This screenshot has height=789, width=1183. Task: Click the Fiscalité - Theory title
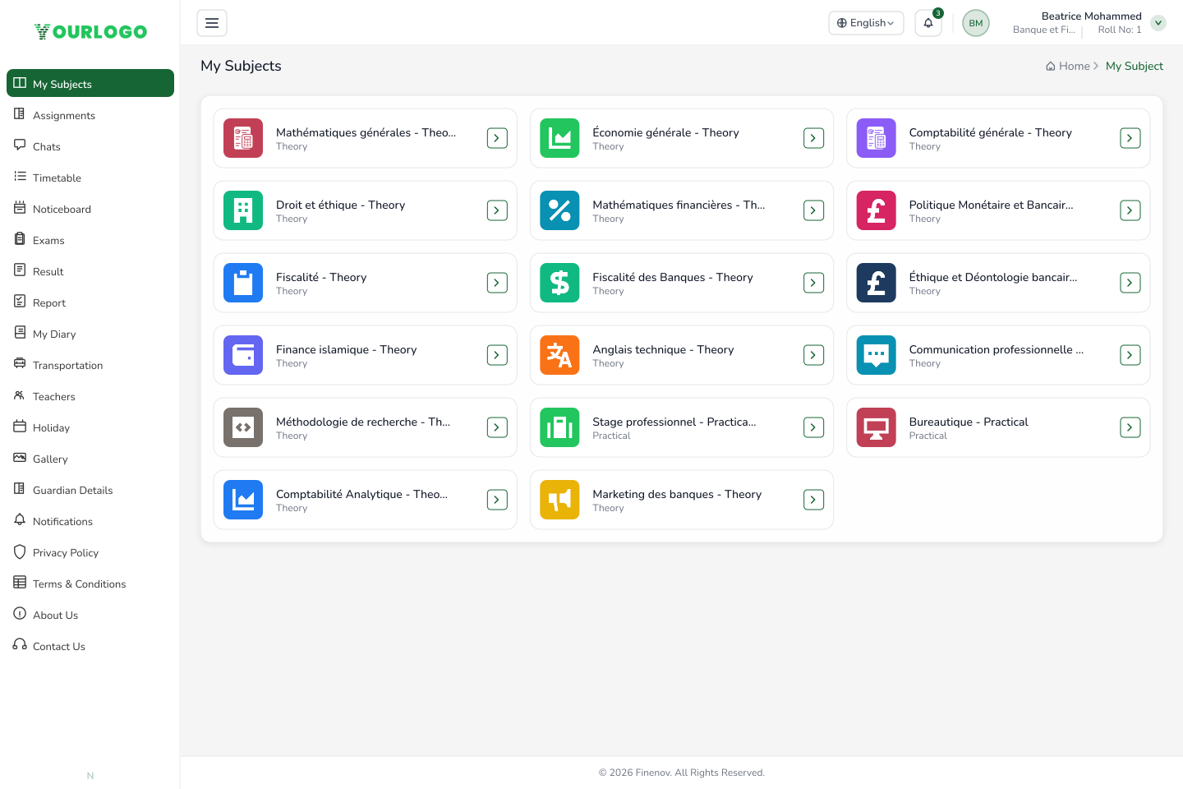click(321, 277)
